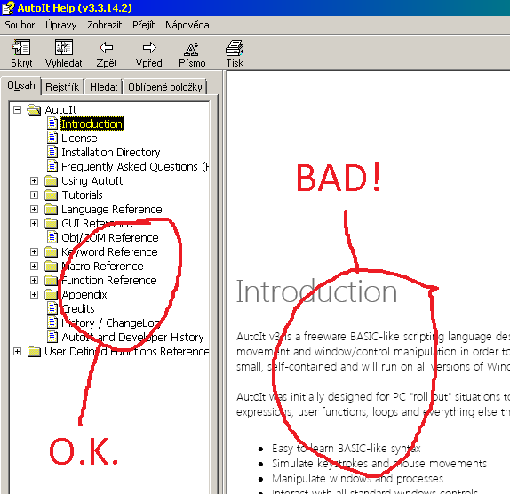Expand the Macro Reference node

pos(34,266)
